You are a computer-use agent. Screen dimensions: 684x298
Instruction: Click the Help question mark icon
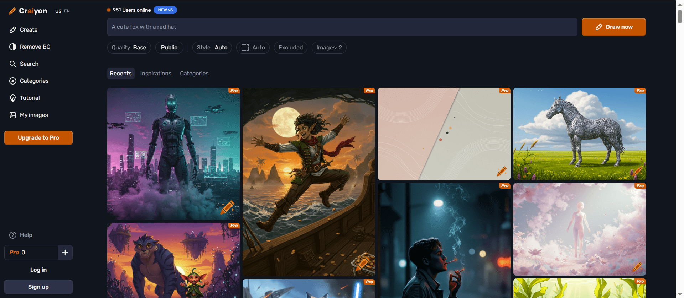pos(13,235)
